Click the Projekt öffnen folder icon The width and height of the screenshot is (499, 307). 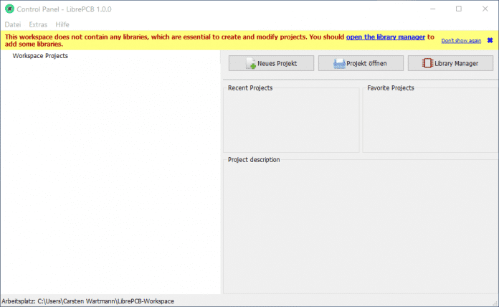[x=341, y=63]
